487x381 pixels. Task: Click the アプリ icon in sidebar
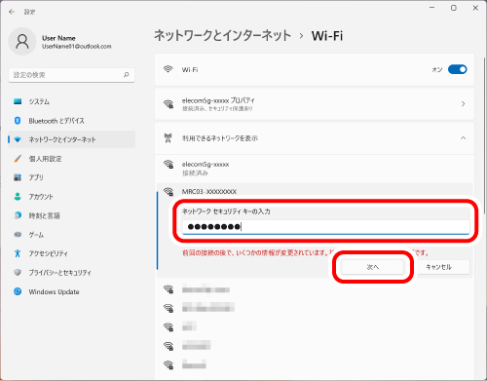click(x=18, y=177)
